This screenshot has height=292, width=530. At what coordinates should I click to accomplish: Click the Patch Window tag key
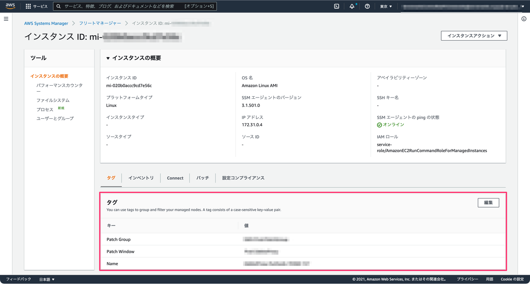121,251
